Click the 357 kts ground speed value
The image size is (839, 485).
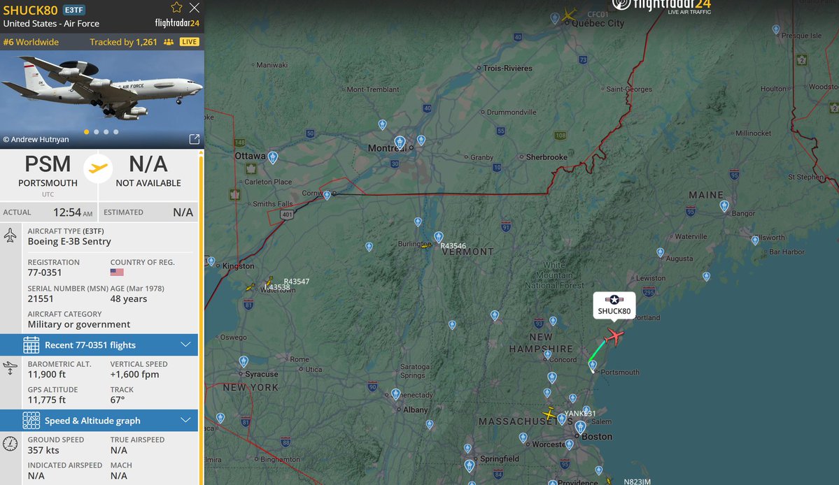tap(43, 450)
